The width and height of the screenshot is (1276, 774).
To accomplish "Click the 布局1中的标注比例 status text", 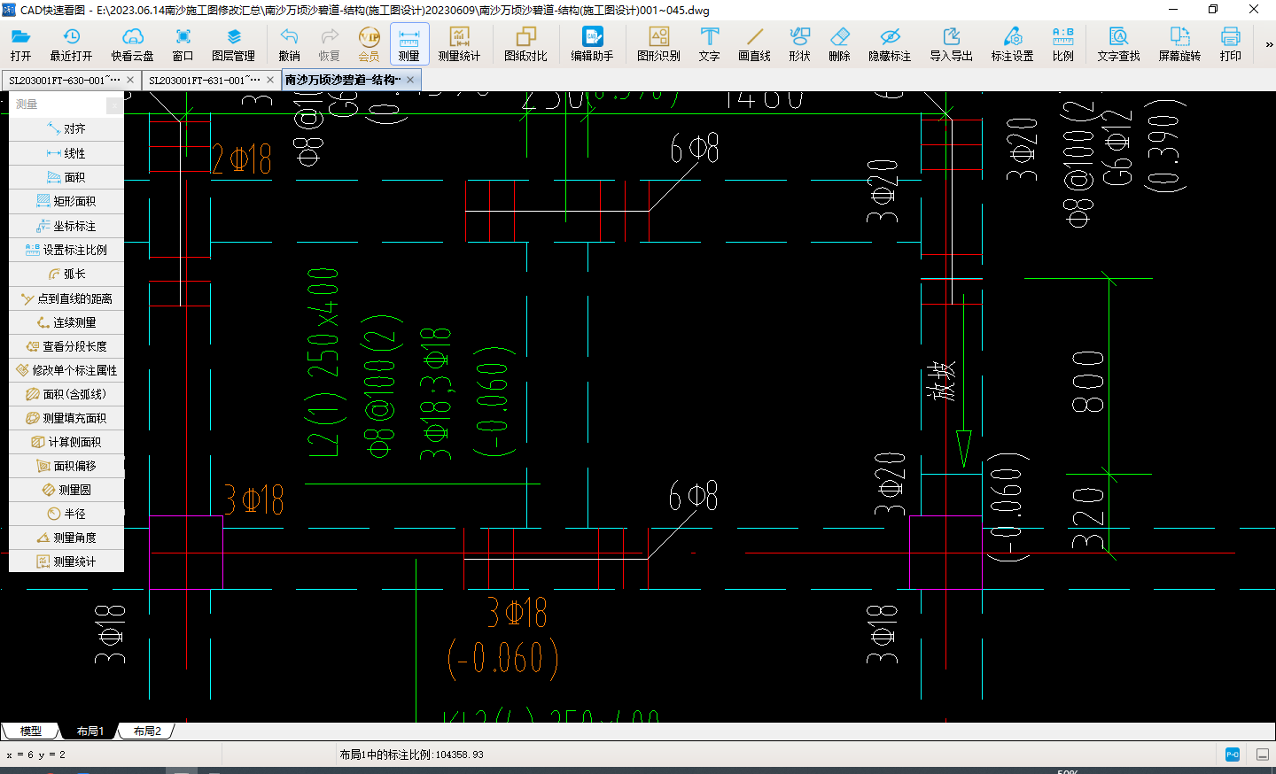I will tap(411, 755).
